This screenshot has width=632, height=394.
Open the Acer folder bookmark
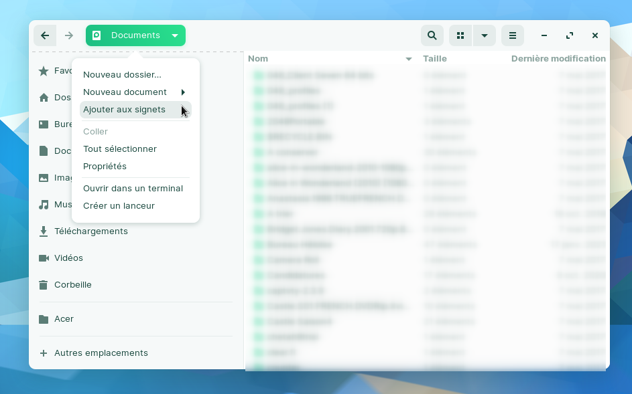click(x=64, y=319)
